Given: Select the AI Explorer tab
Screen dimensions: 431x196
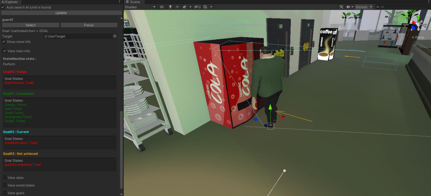Looking at the screenshot, I should pos(10,2).
